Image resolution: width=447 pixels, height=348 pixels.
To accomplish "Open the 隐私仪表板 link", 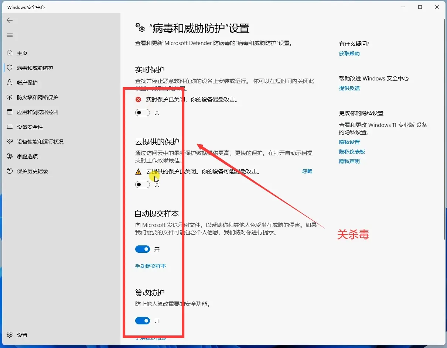I will (x=352, y=152).
